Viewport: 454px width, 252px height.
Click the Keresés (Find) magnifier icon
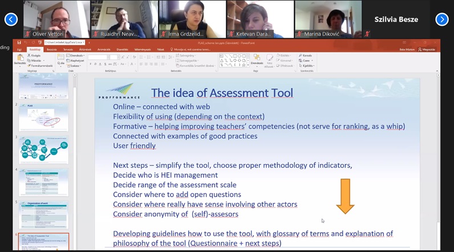pos(301,55)
